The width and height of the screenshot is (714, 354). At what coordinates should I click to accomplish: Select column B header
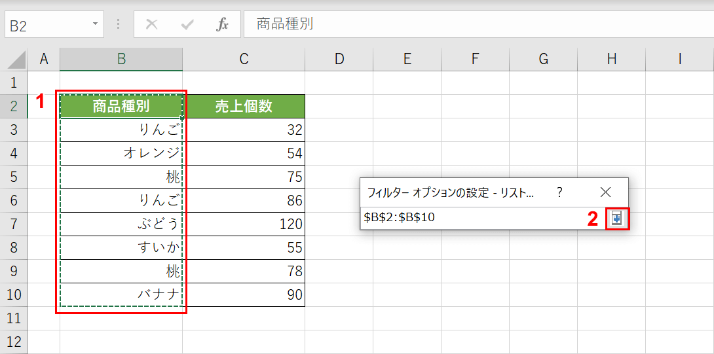click(x=121, y=60)
